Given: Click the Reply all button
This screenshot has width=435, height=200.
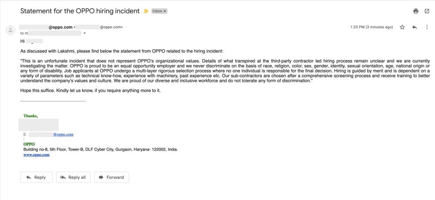Looking at the screenshot, I should pyautogui.click(x=73, y=177).
